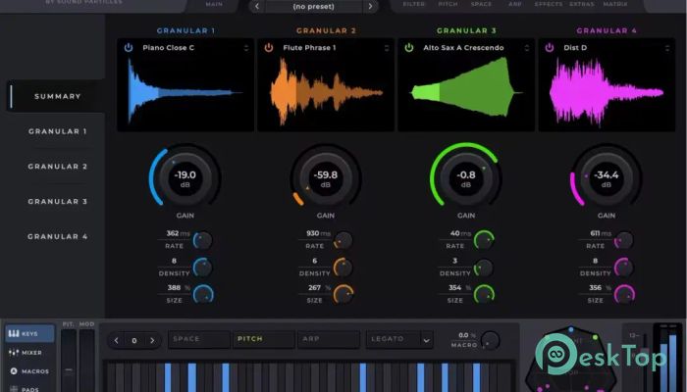Switch to the Main tab

coord(214,4)
